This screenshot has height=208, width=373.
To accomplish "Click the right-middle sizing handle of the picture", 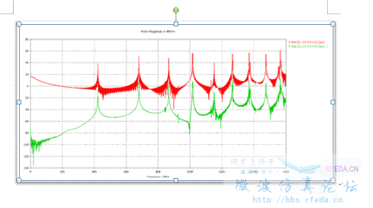I will click(x=333, y=102).
